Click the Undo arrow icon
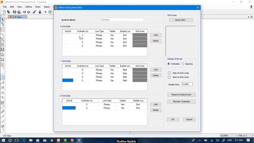Screen dimensions: 254x143 click(24, 12)
